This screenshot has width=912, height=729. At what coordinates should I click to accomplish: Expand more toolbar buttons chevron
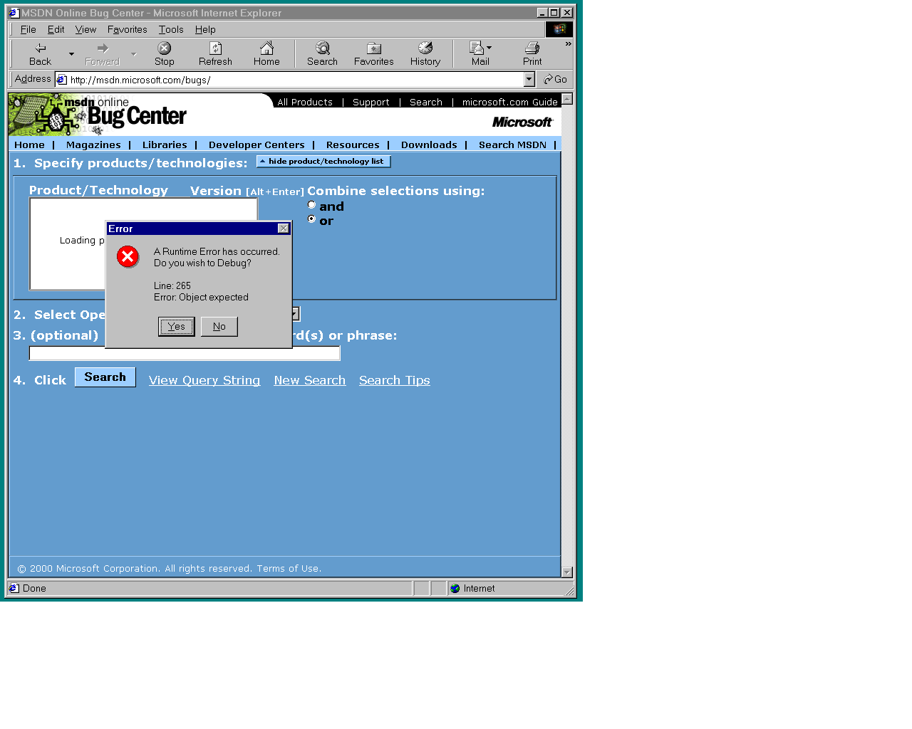pos(568,44)
